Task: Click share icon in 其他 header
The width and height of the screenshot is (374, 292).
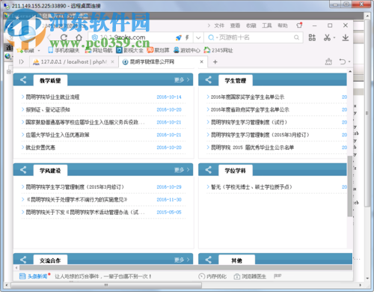Action: click(209, 260)
